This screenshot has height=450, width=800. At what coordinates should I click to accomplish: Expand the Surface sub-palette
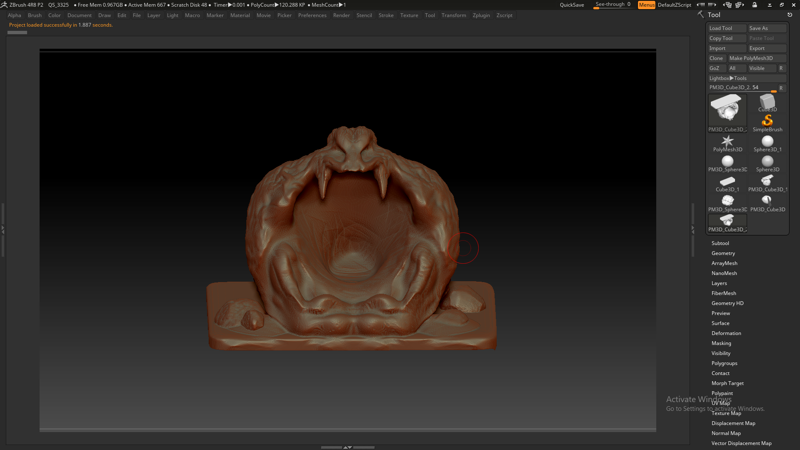(720, 323)
